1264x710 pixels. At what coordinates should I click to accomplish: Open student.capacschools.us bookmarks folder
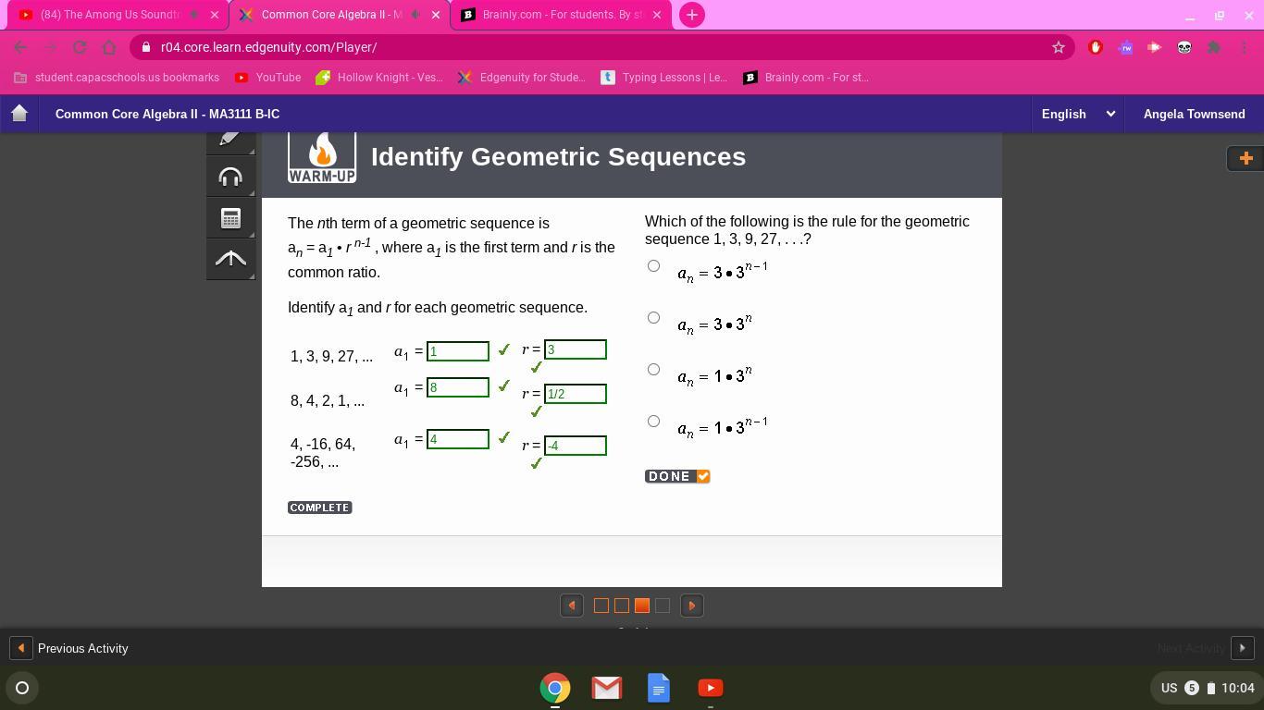pos(117,78)
